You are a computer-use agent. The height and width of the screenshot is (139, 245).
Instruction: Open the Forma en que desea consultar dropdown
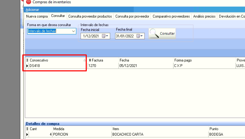click(74, 31)
